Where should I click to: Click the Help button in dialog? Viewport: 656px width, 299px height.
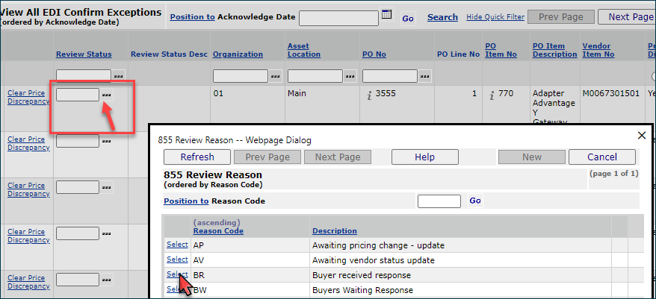[x=424, y=157]
